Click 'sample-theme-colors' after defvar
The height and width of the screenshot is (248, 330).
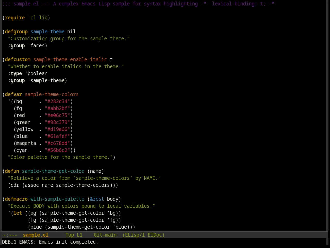coord(52,94)
